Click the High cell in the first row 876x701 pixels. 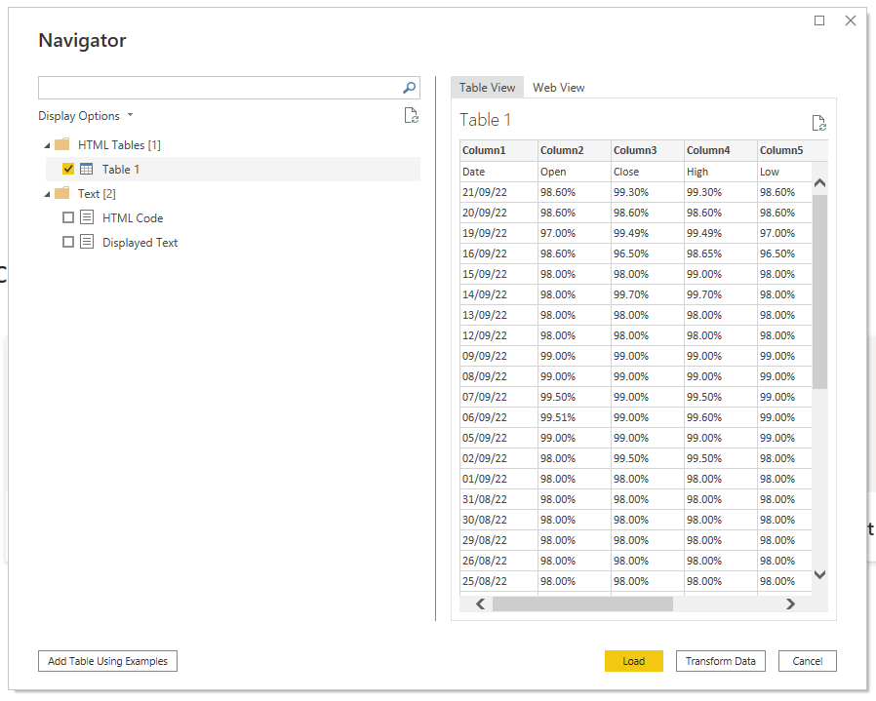click(721, 172)
